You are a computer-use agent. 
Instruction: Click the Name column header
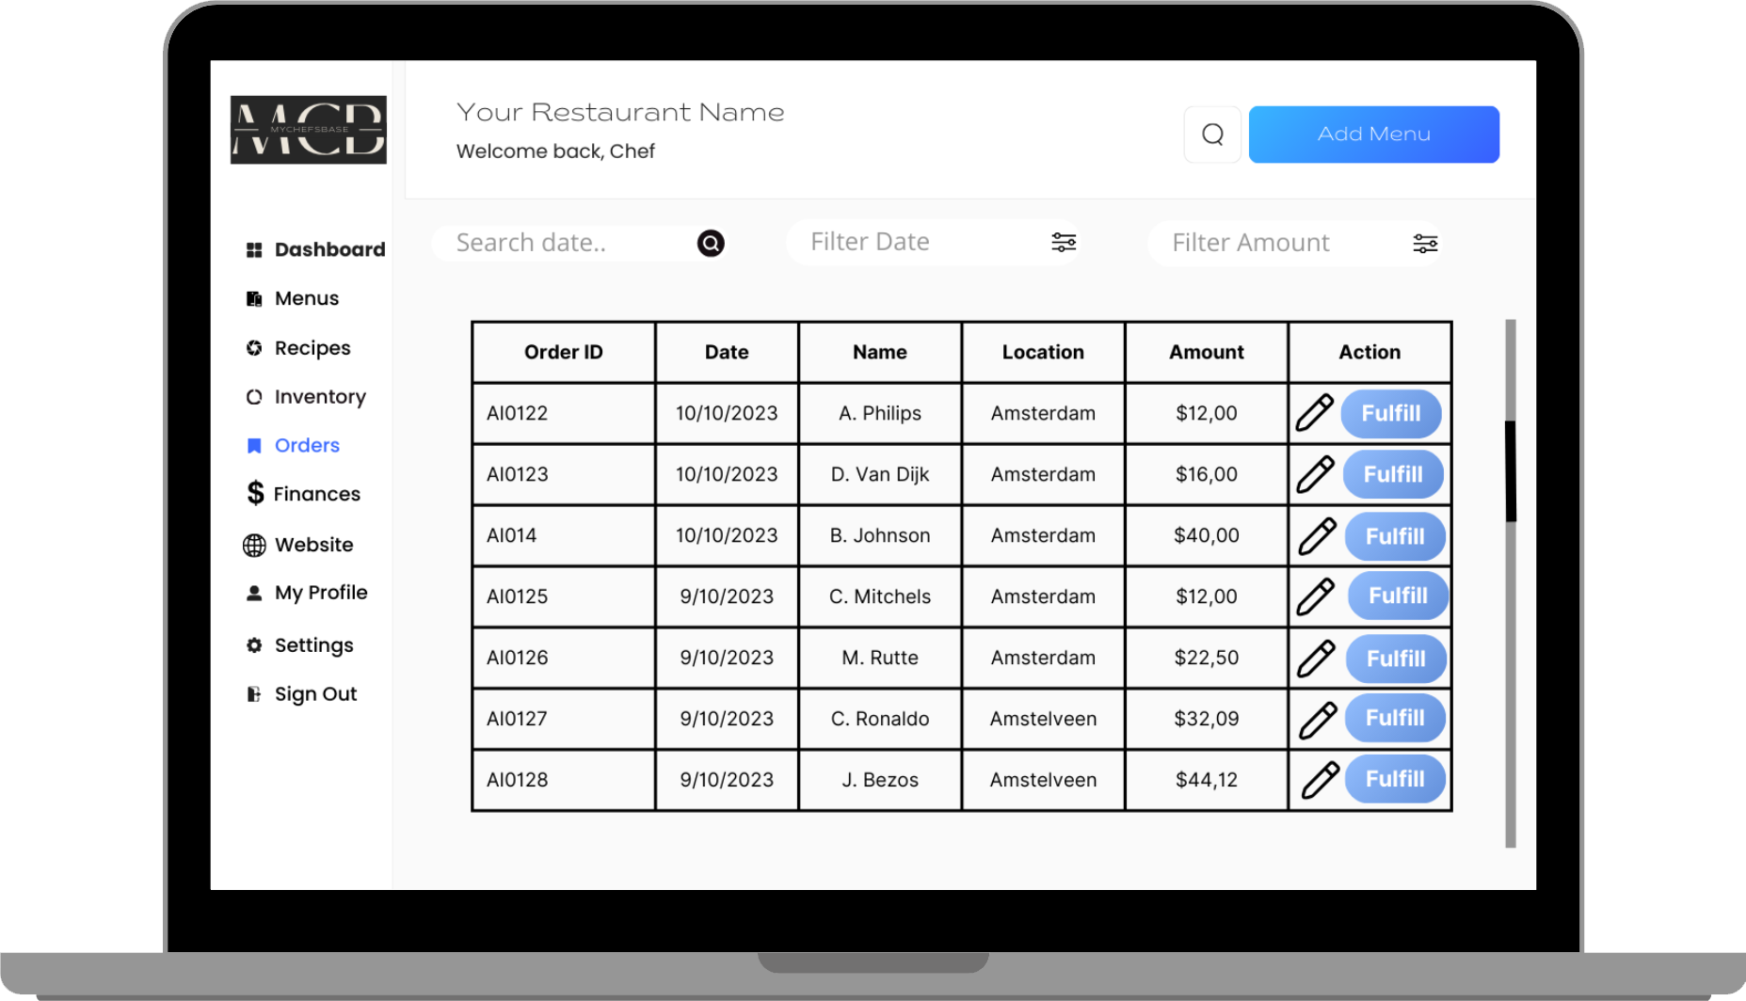[x=880, y=352]
